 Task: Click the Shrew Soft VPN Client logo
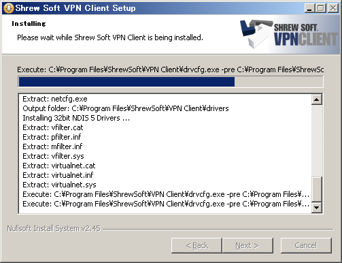[289, 34]
